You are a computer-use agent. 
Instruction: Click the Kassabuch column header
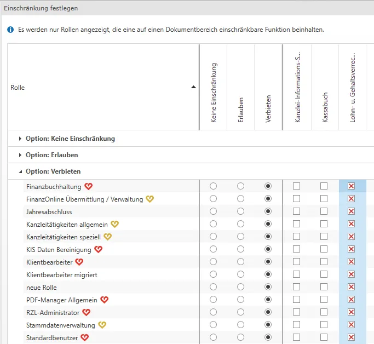[x=325, y=87]
